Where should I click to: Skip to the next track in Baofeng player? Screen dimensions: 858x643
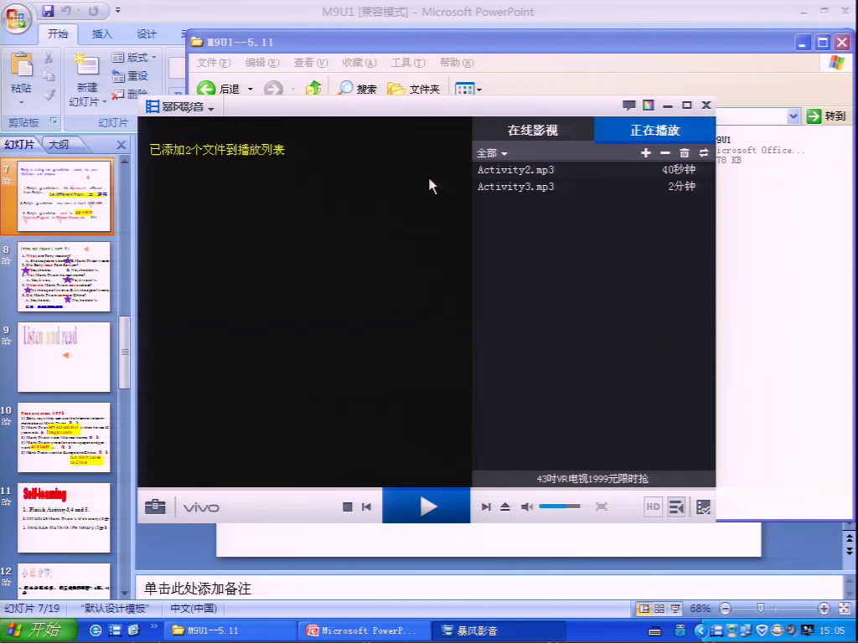click(x=486, y=507)
